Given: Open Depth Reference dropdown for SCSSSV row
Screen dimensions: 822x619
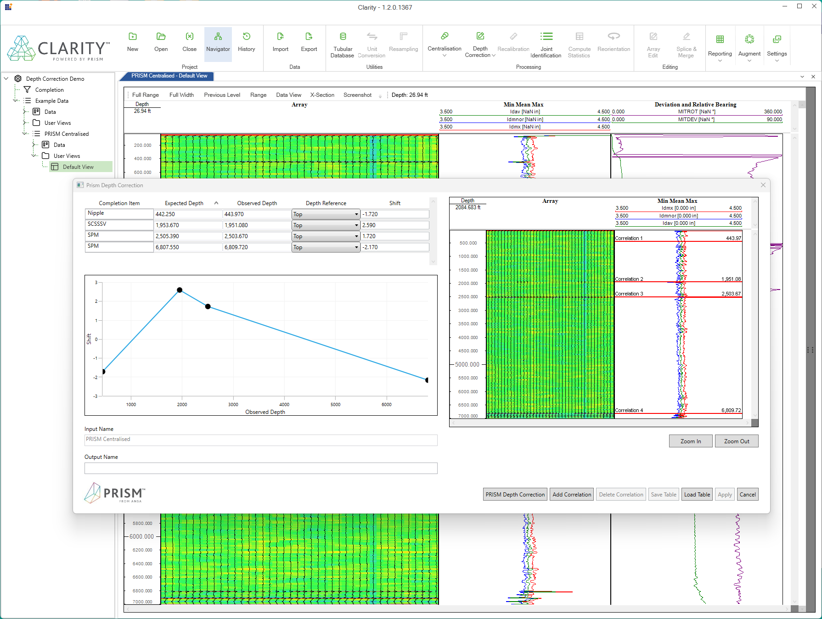Looking at the screenshot, I should (x=326, y=225).
